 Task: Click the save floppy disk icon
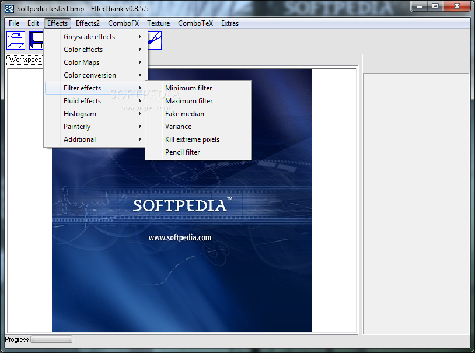pos(36,40)
